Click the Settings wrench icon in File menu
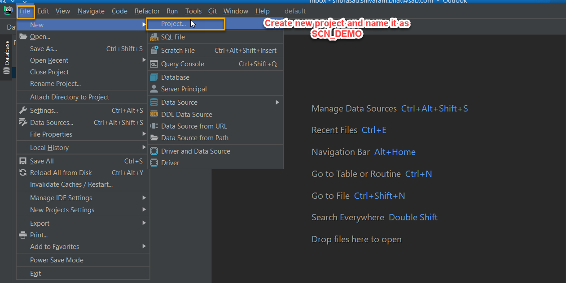566x283 pixels. point(22,110)
